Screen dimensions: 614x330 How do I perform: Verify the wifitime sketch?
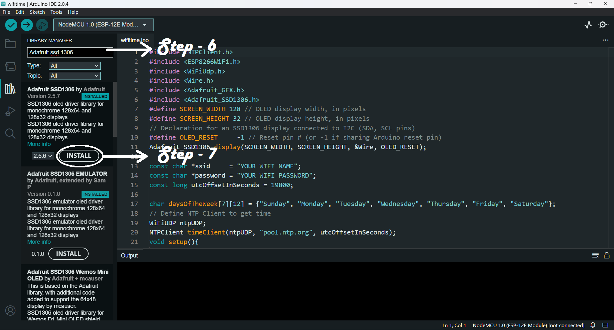pos(11,25)
